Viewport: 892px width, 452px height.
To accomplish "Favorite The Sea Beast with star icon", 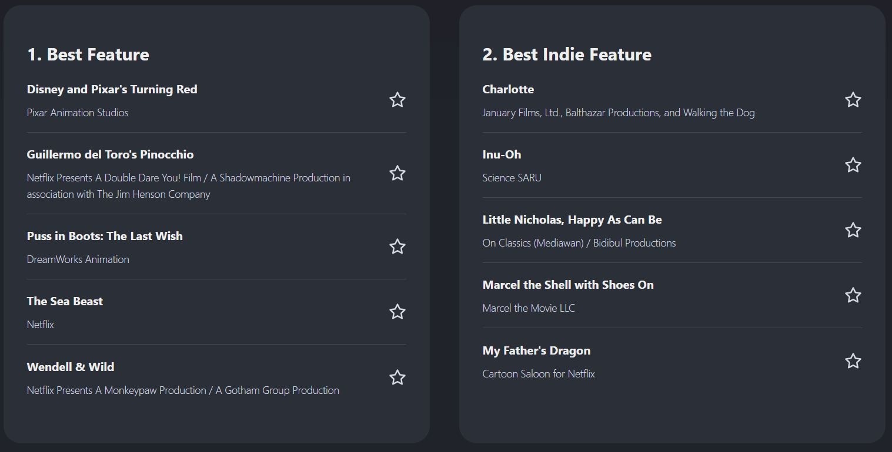I will pos(397,312).
